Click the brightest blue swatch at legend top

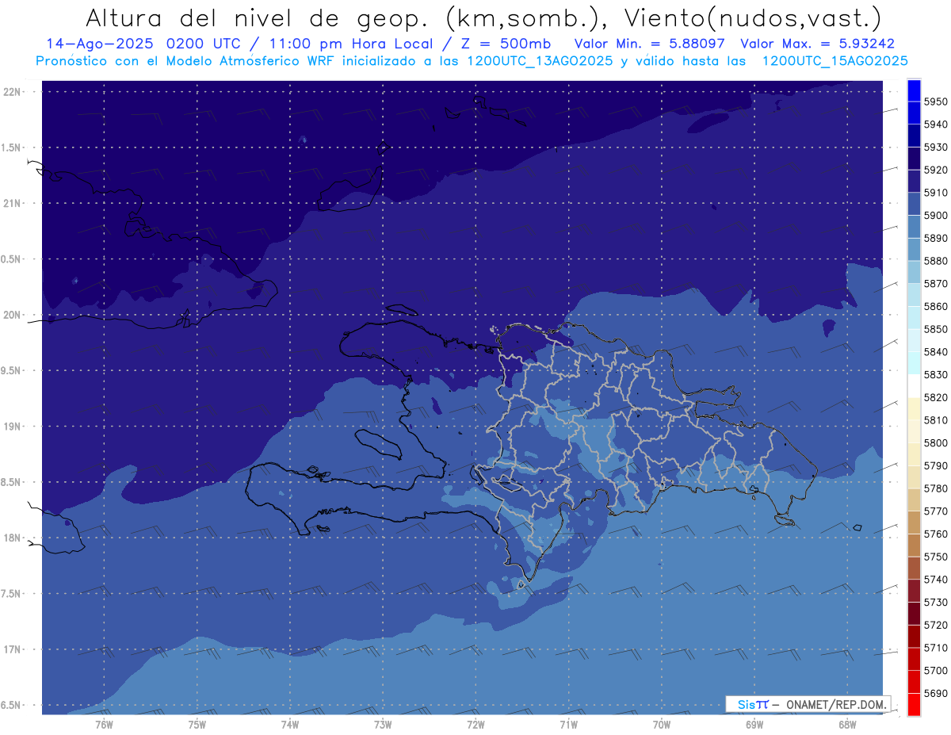(913, 90)
